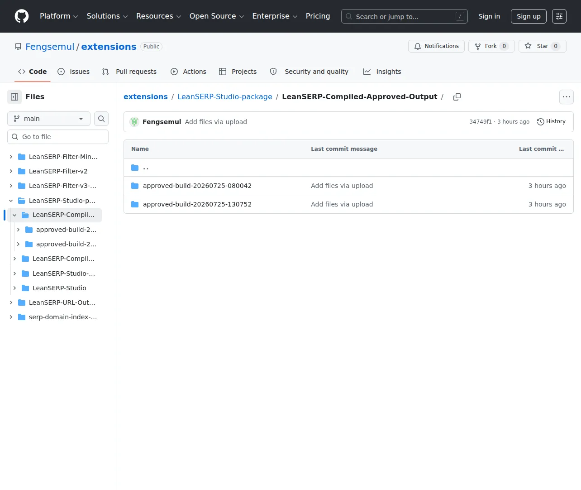Open the main branch selector dropdown

(49, 119)
